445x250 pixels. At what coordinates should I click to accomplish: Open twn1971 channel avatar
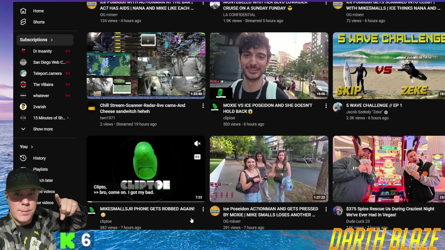(x=92, y=108)
